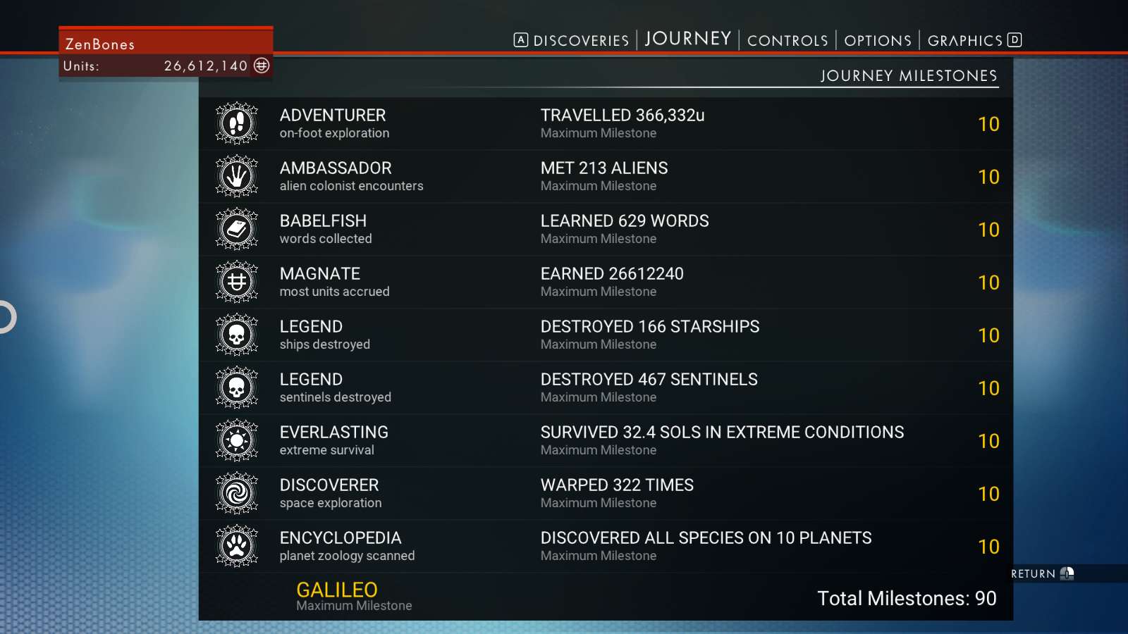Select the ENCYCLOPEDIA milestone title
Viewport: 1128px width, 634px height.
(341, 537)
